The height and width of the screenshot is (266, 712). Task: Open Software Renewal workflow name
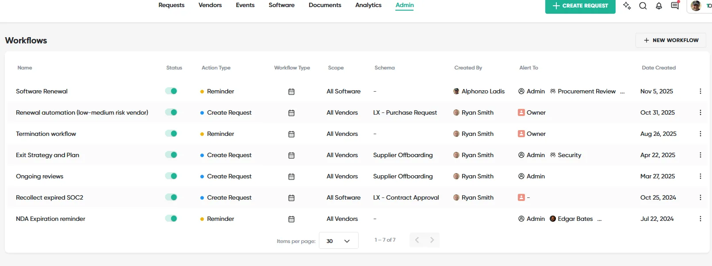pos(42,91)
